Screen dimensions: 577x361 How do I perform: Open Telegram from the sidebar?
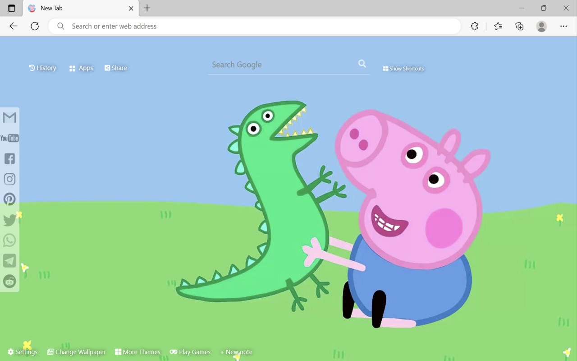pyautogui.click(x=9, y=261)
